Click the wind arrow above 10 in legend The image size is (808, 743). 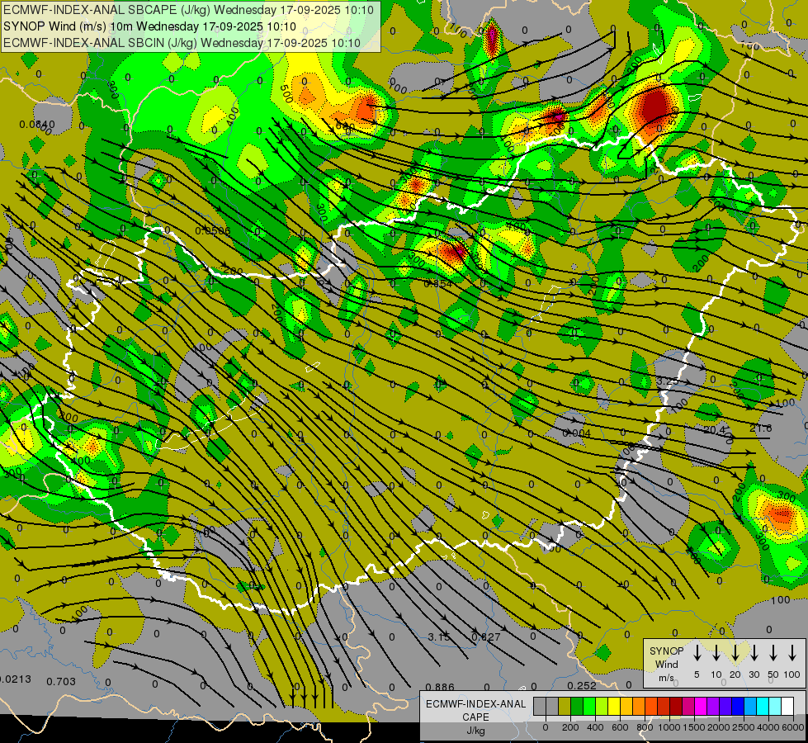(x=716, y=653)
